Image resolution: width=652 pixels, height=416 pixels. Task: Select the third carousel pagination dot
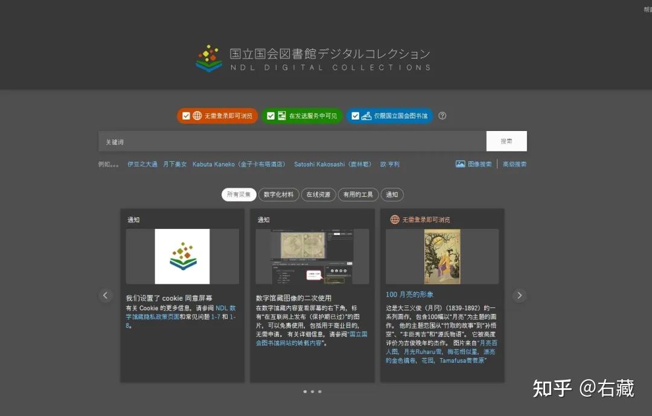click(319, 391)
